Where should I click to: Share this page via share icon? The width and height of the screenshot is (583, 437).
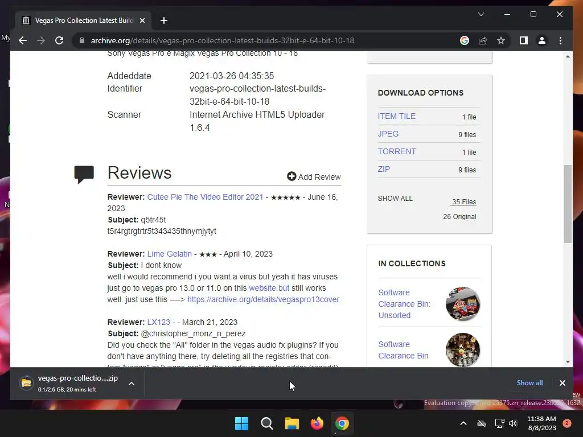[483, 40]
